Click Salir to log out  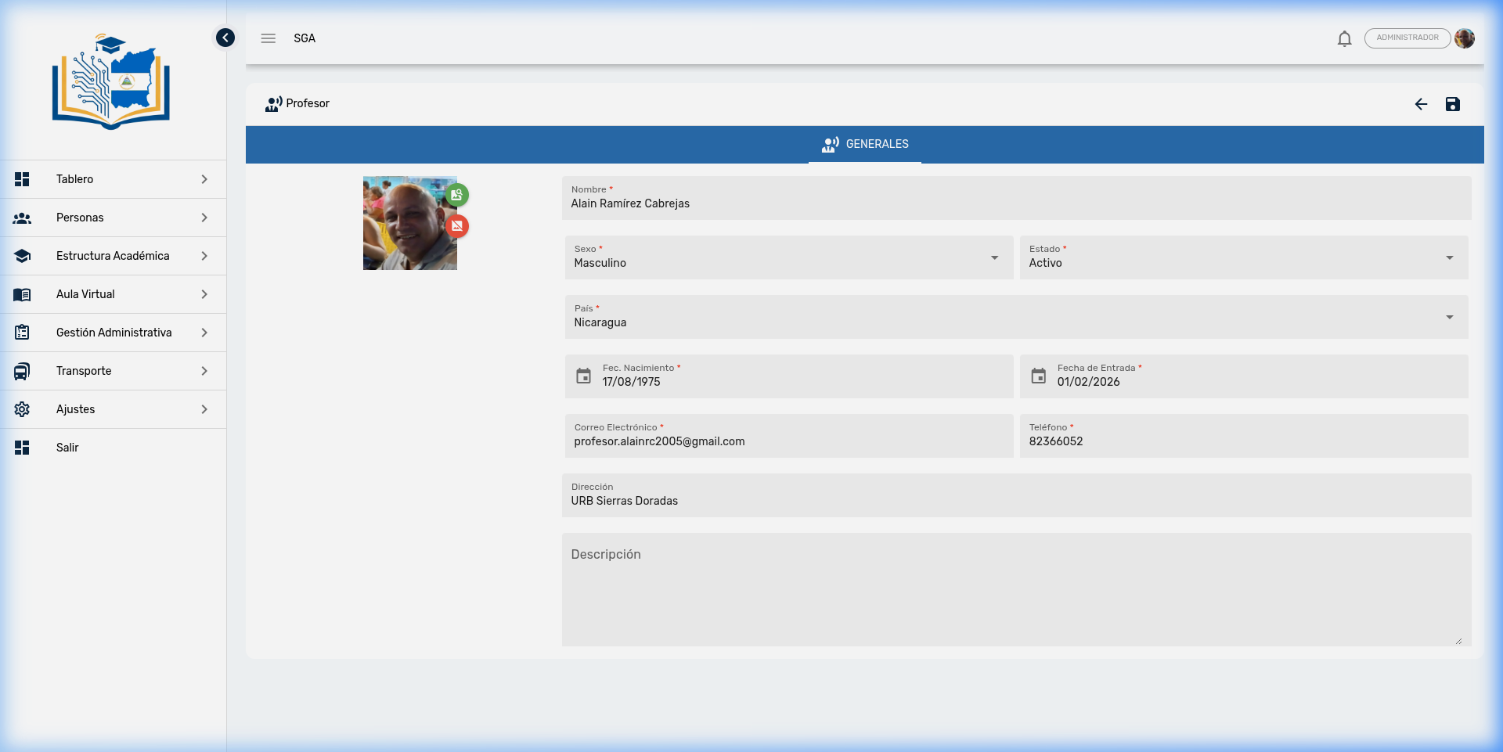[67, 448]
